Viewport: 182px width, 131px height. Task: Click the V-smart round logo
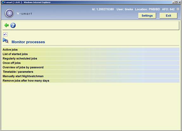tap(9, 13)
